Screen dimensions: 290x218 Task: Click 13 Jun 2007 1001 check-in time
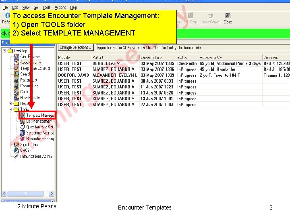[157, 99]
